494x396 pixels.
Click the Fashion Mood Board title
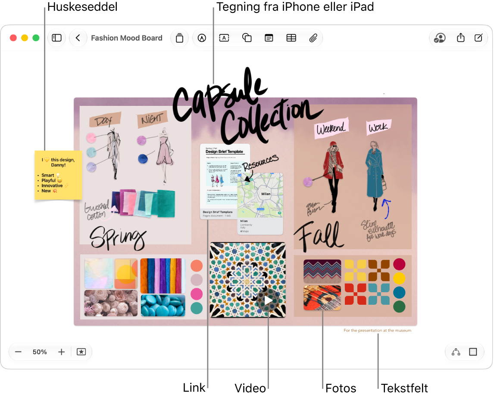point(127,38)
